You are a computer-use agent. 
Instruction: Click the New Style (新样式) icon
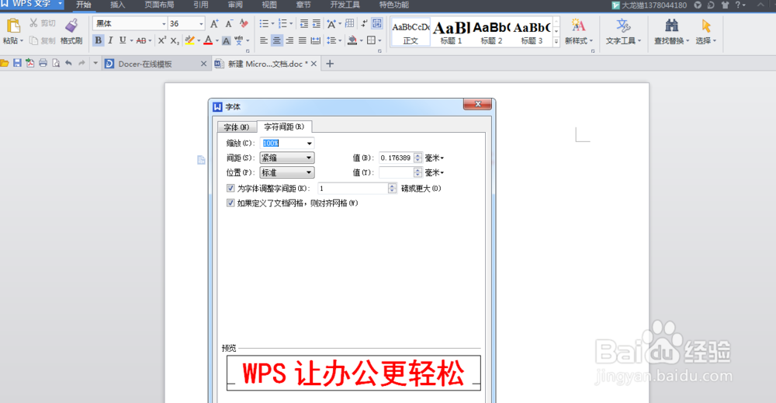tap(577, 26)
